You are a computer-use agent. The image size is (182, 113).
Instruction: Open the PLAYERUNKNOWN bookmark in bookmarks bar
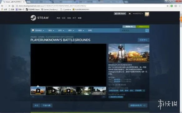tap(81, 10)
